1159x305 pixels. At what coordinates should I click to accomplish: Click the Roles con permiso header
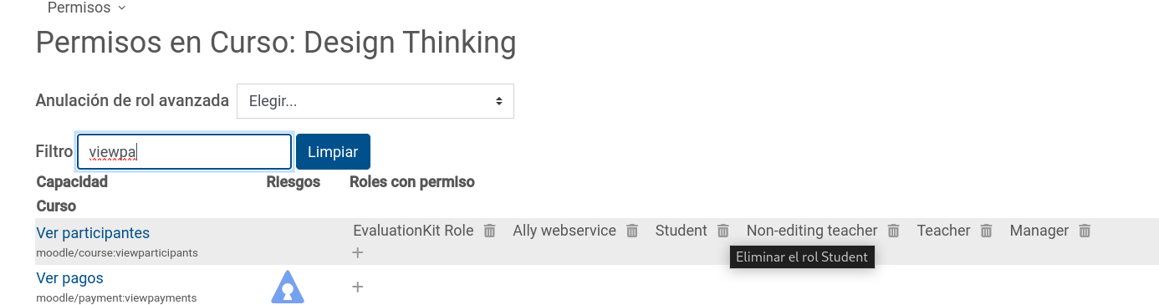point(412,181)
